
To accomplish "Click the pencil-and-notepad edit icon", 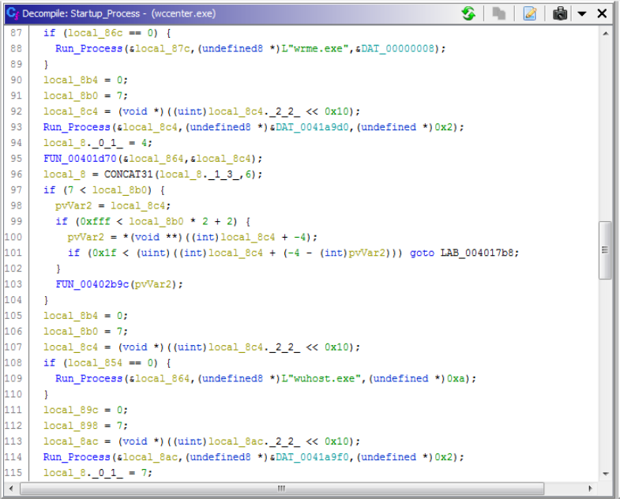I will pos(530,13).
